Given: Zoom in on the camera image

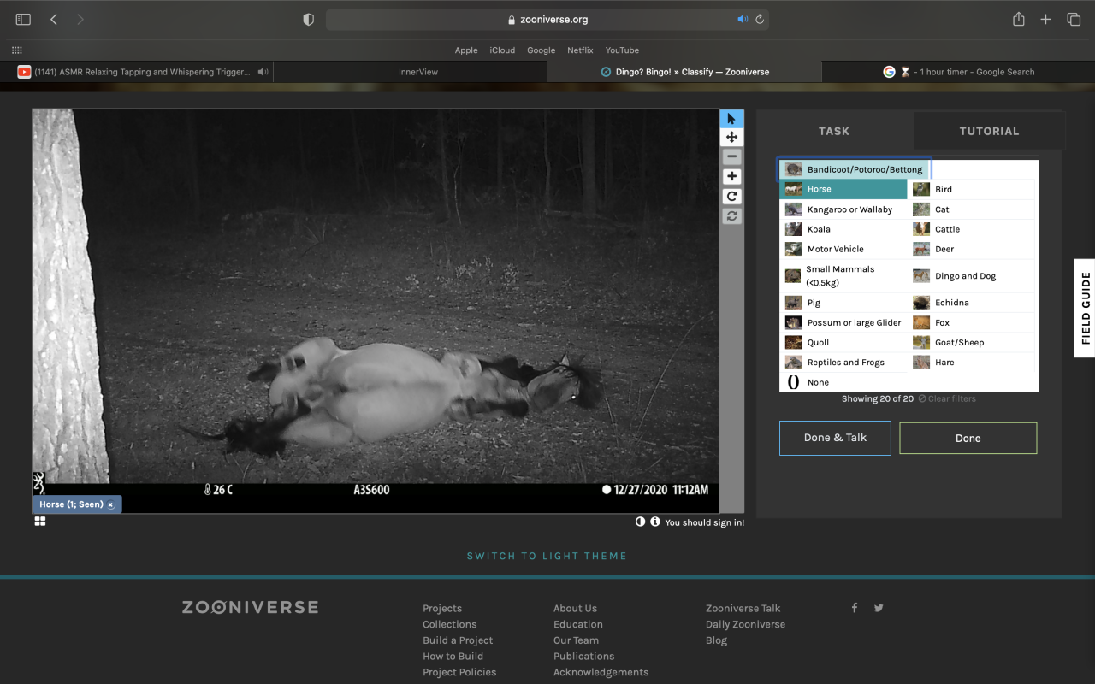Looking at the screenshot, I should tap(731, 177).
